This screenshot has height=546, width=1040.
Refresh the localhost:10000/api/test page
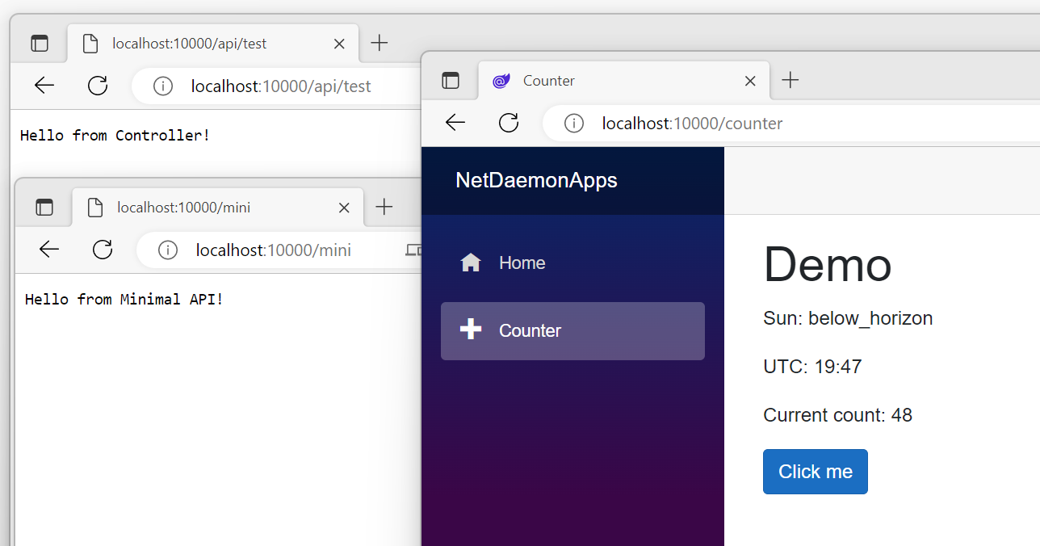click(98, 86)
